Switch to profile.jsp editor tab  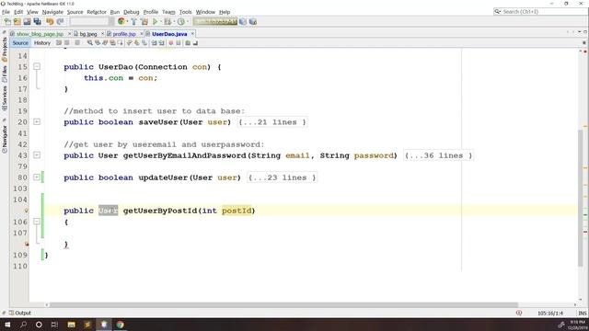pyautogui.click(x=124, y=34)
